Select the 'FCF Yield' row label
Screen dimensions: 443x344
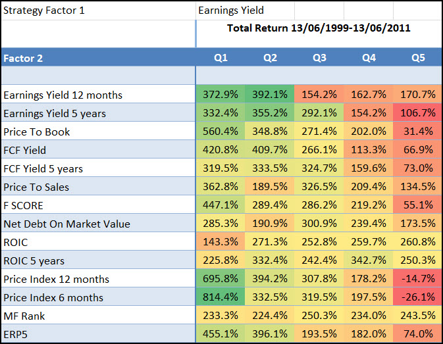coord(98,149)
